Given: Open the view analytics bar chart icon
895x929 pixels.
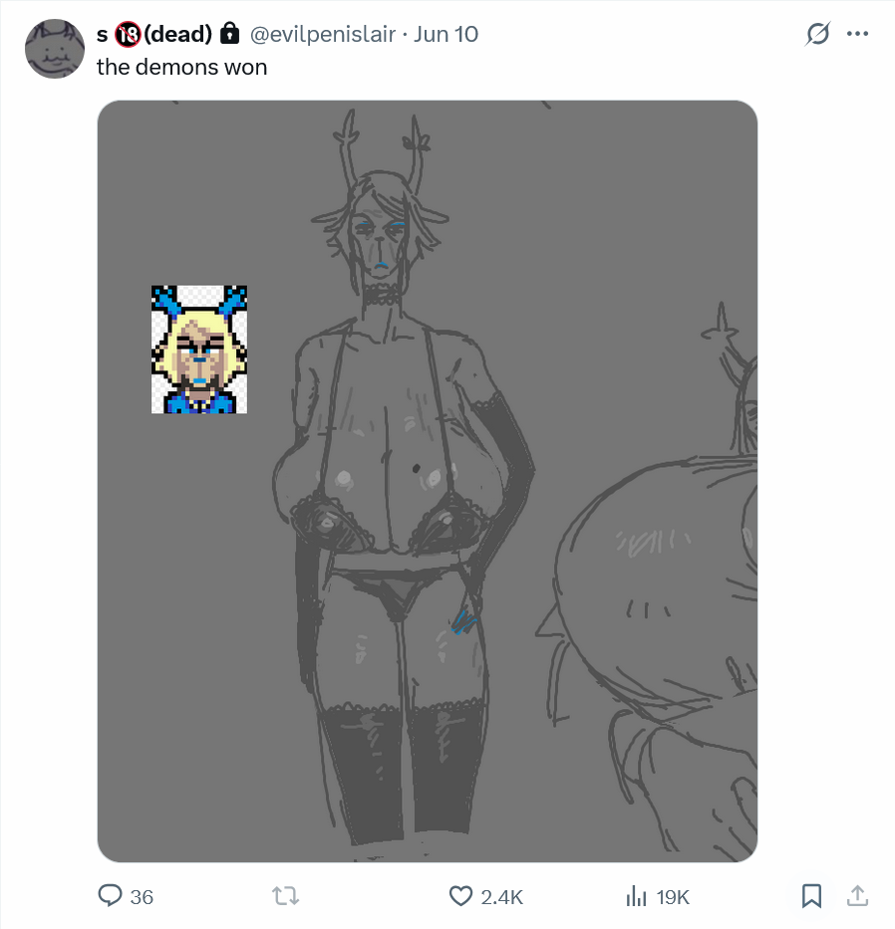Looking at the screenshot, I should click(x=636, y=896).
